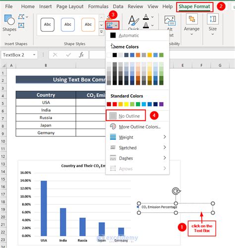Open the Formulas tab

tap(98, 6)
